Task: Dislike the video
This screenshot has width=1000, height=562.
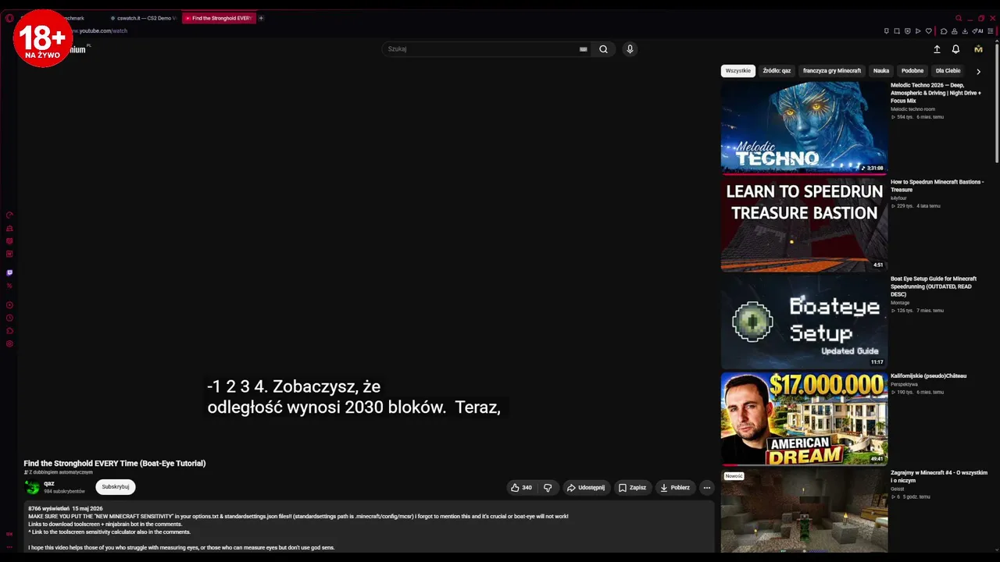Action: tap(548, 488)
